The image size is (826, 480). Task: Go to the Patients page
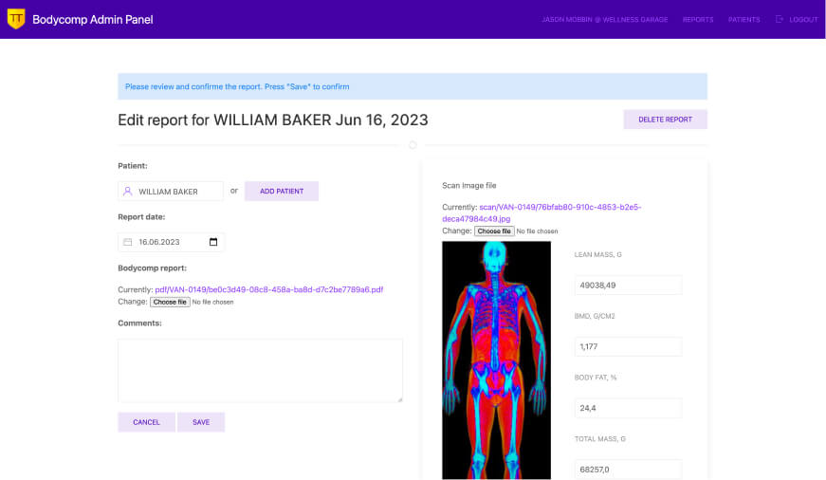click(743, 19)
